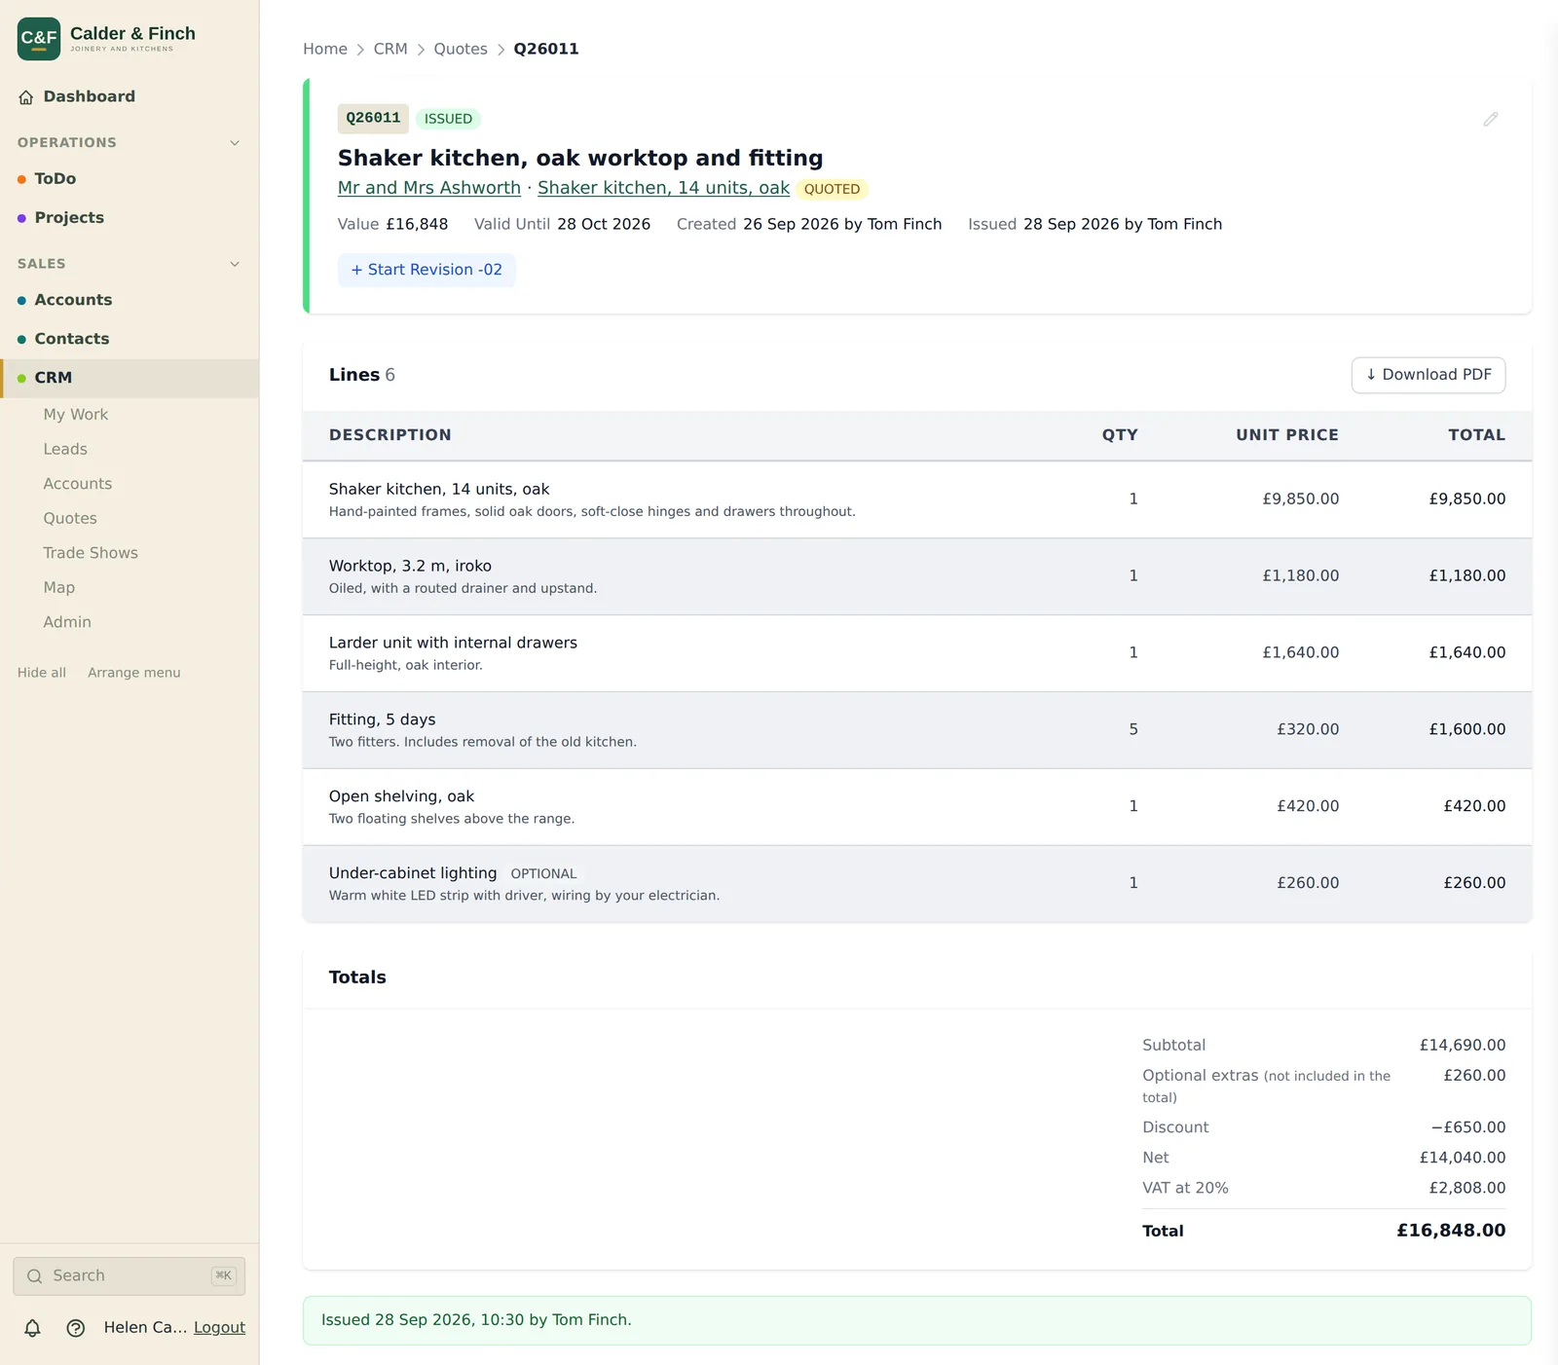Click the £16,848.00 total amount

(1451, 1231)
